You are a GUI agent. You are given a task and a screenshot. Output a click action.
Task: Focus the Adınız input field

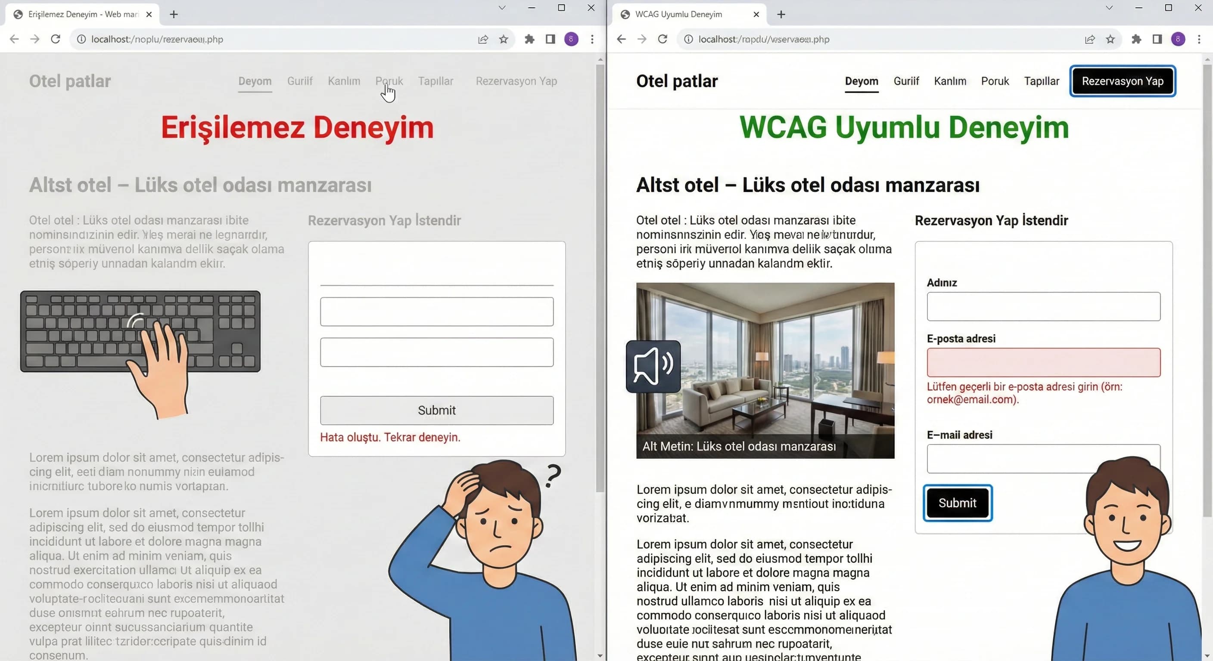pos(1043,306)
